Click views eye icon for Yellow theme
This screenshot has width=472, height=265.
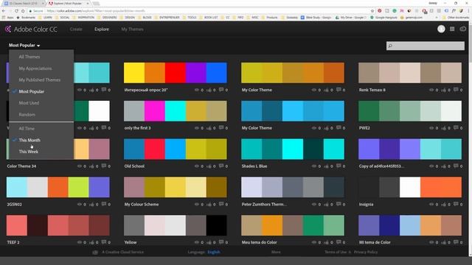(197, 242)
